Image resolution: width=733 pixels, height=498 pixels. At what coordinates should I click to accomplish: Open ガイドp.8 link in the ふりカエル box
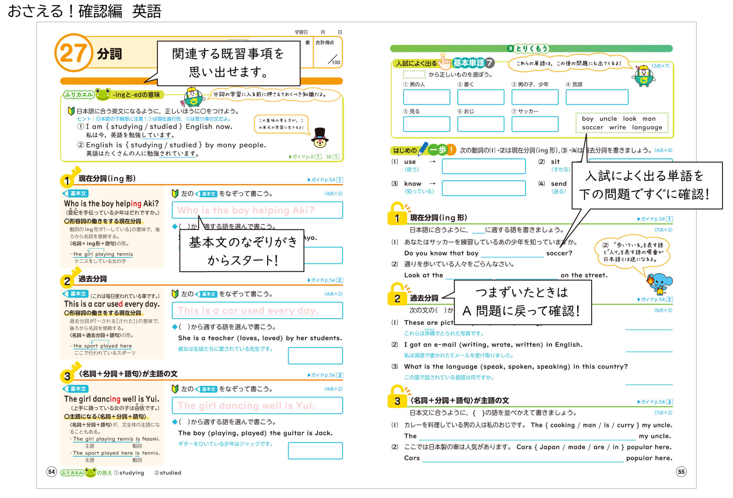(x=314, y=157)
